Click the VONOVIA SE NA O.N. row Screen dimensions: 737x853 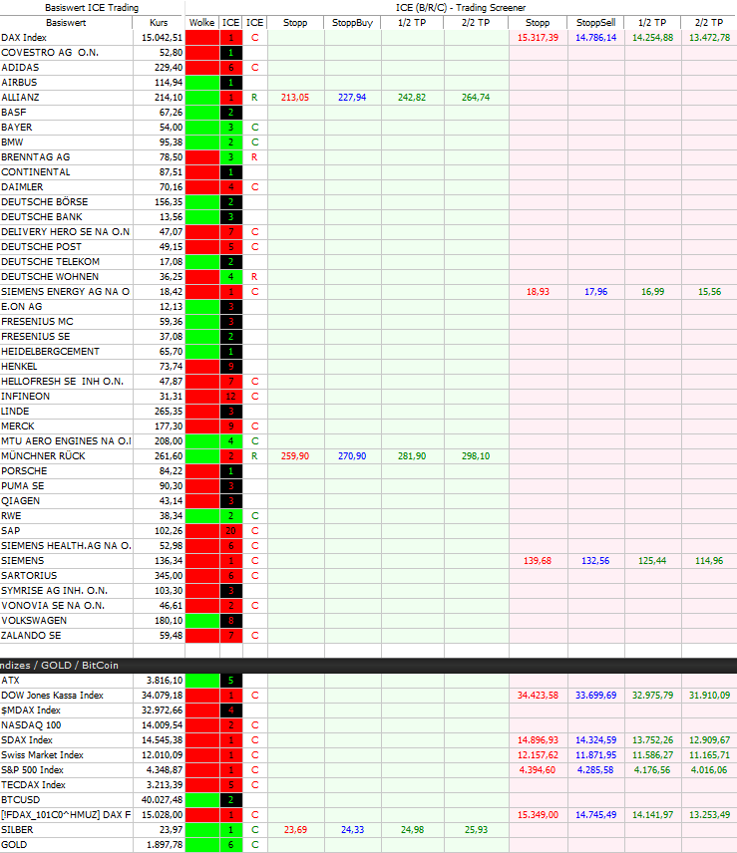coord(369,606)
